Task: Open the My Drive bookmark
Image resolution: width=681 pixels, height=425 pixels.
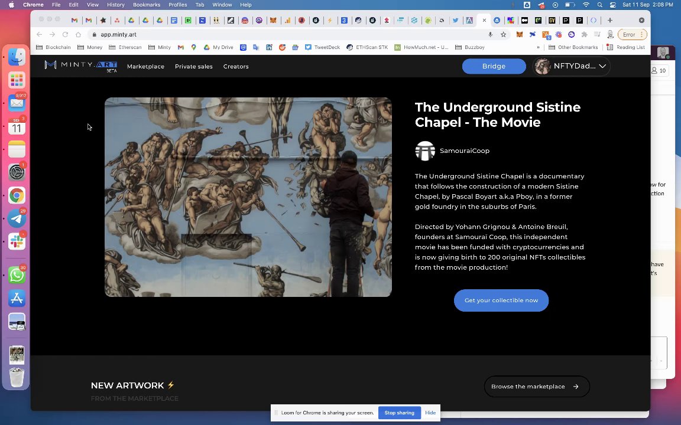Action: (x=219, y=47)
